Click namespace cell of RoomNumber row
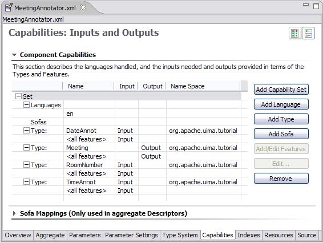This screenshot has height=243, width=323. tap(203, 165)
